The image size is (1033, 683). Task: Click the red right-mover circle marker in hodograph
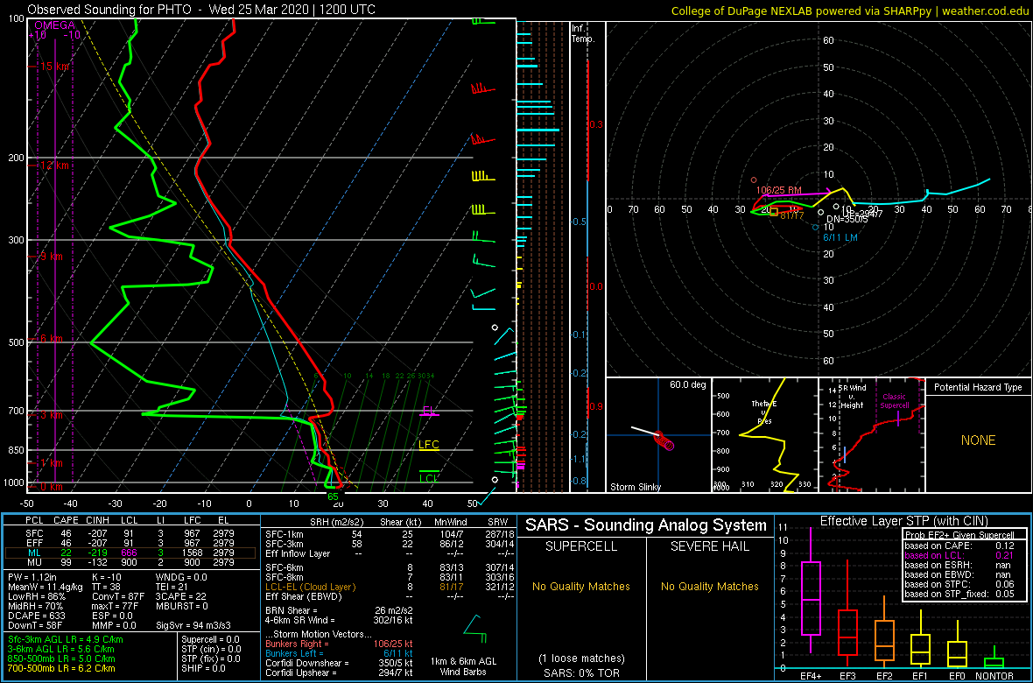[755, 180]
